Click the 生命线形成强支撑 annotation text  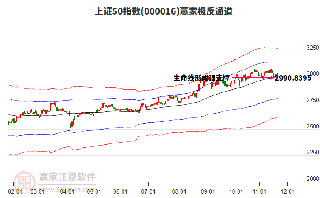[x=201, y=78]
